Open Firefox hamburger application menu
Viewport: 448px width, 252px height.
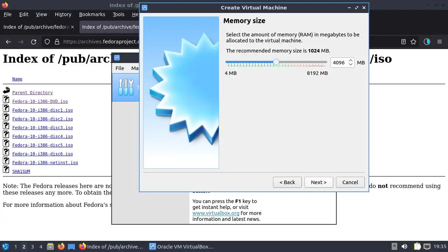(440, 42)
